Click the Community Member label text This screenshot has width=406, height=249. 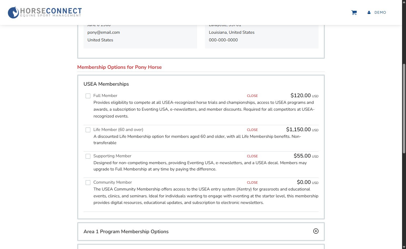click(x=112, y=182)
